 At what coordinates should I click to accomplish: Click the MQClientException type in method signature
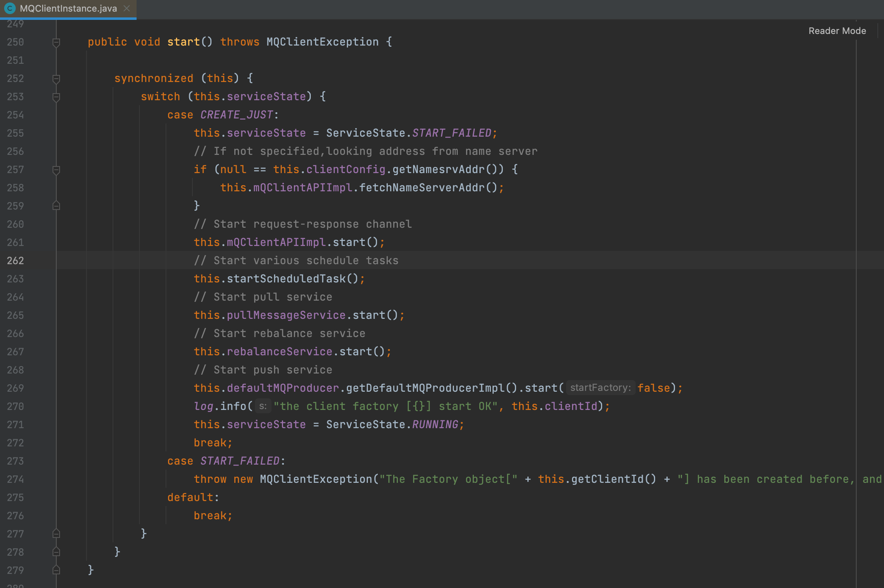tap(322, 42)
